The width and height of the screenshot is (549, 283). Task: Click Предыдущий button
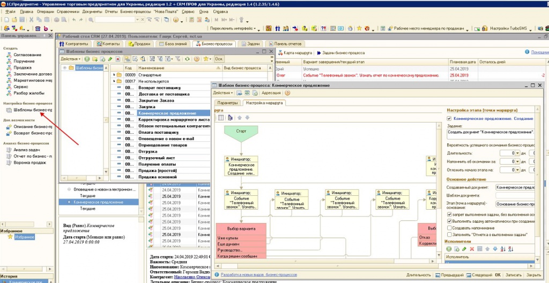[449, 276]
